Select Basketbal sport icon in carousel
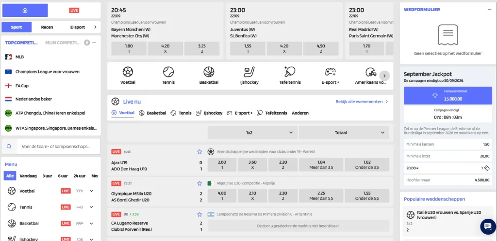 coord(209,72)
